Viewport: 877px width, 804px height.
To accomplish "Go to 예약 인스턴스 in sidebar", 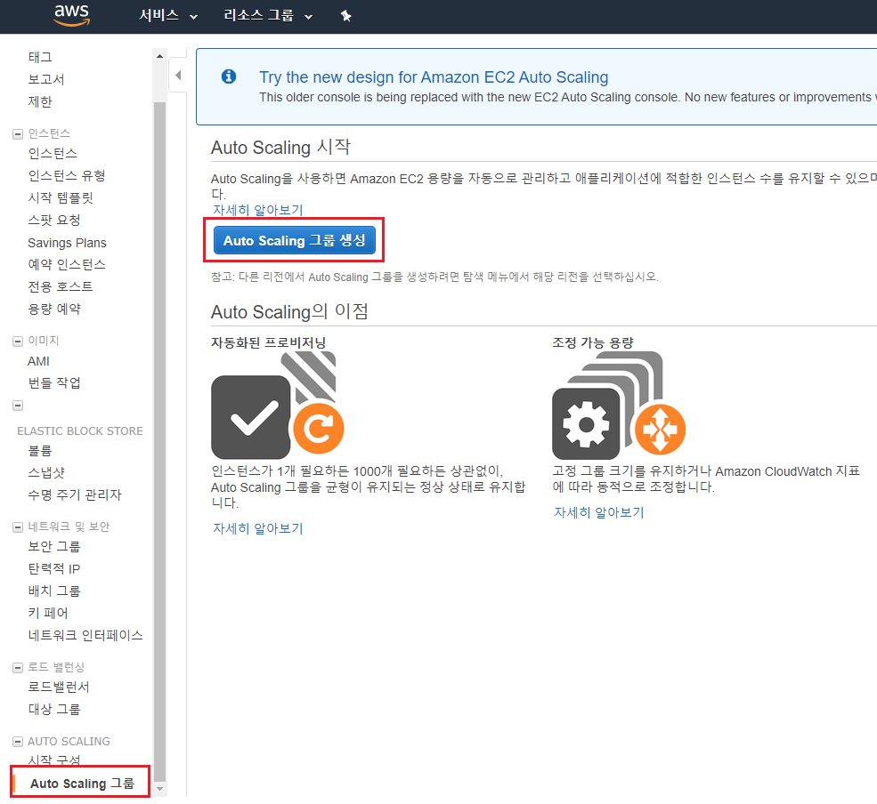I will (67, 264).
